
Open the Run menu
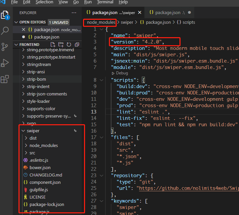(x=88, y=2)
